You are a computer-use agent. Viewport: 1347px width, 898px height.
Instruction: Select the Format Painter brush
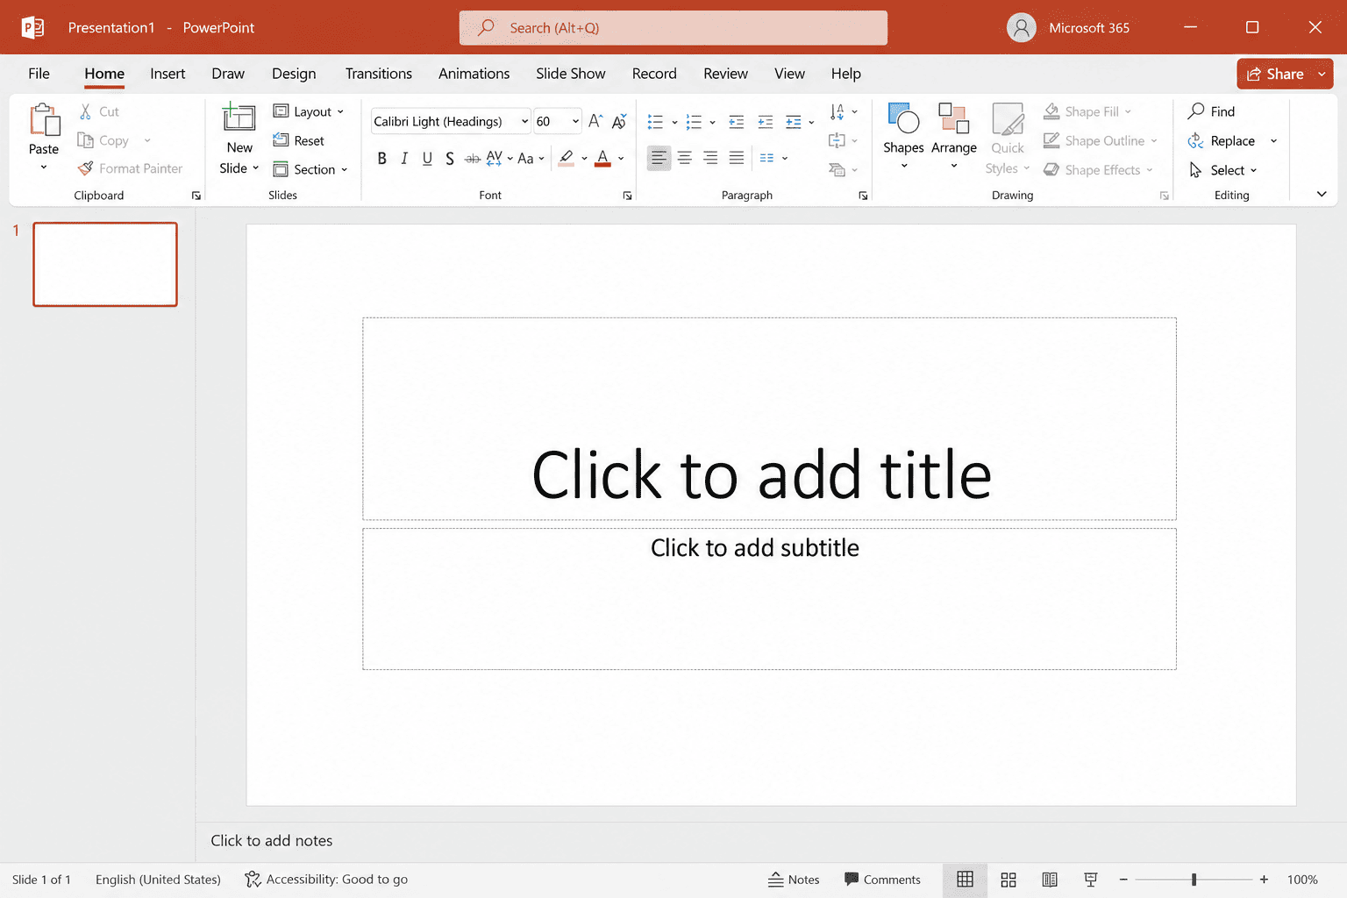[85, 168]
